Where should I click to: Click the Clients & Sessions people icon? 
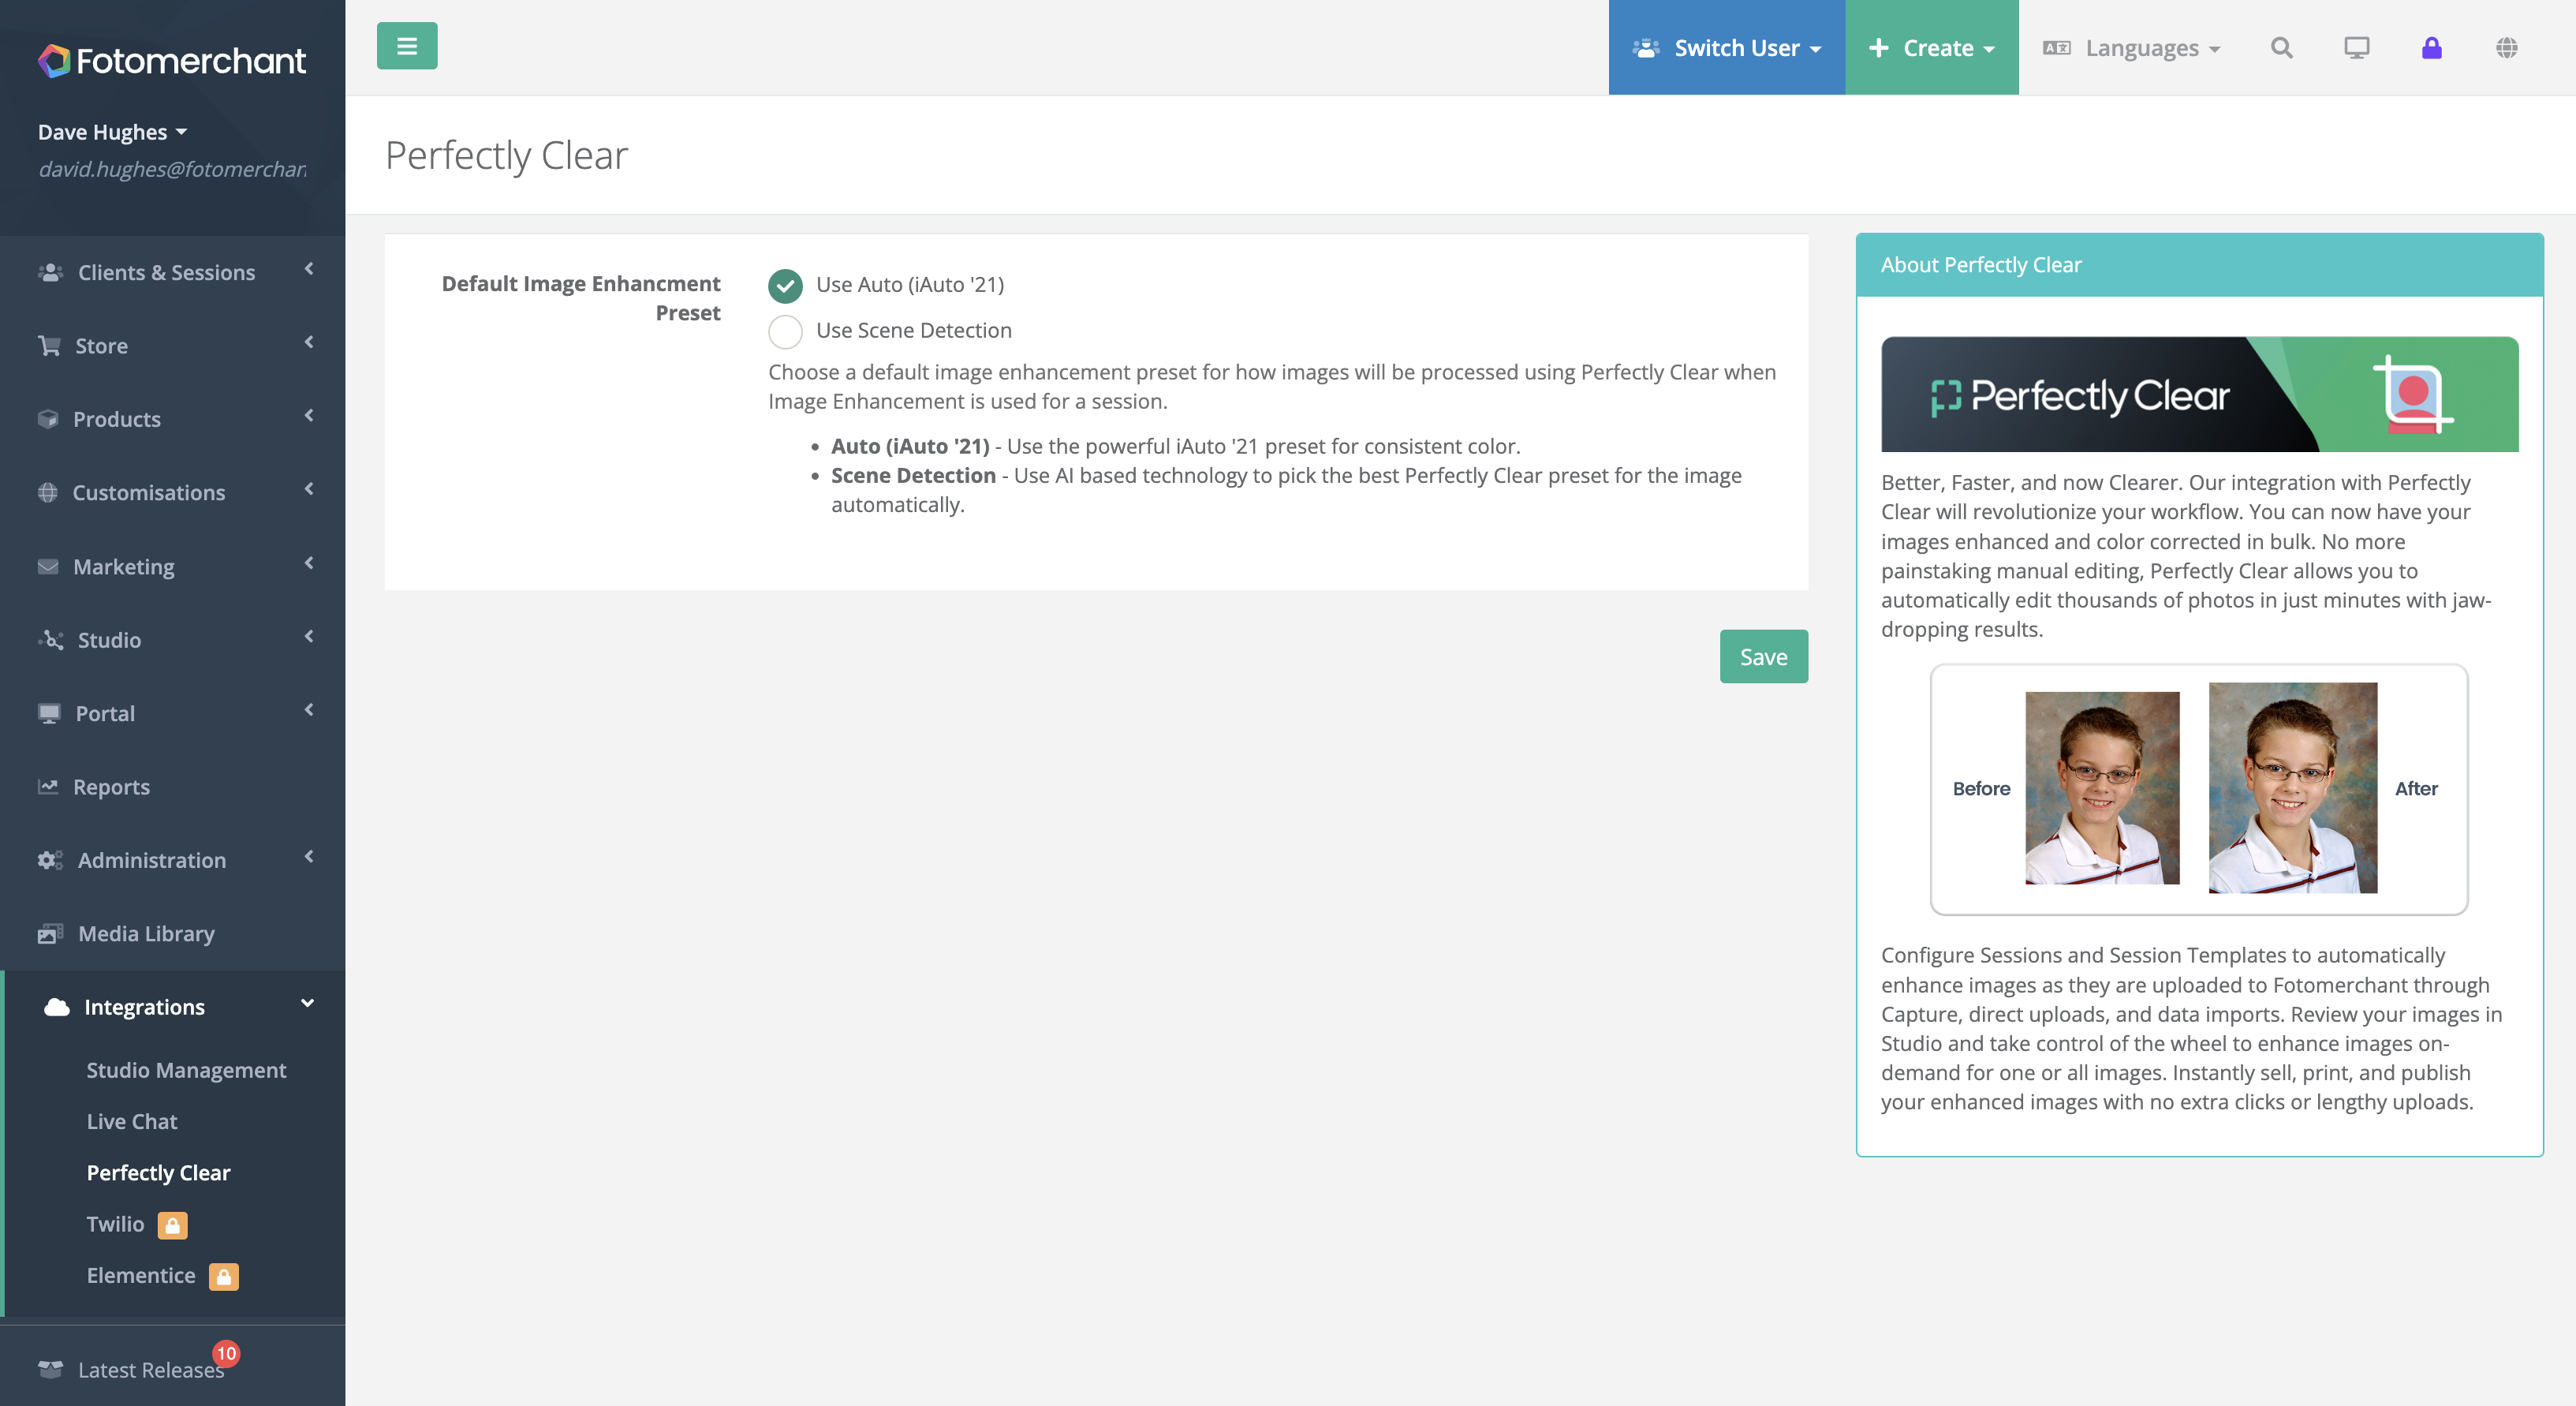click(50, 272)
